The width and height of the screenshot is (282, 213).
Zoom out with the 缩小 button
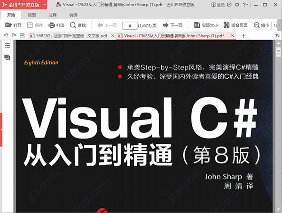[261, 25]
